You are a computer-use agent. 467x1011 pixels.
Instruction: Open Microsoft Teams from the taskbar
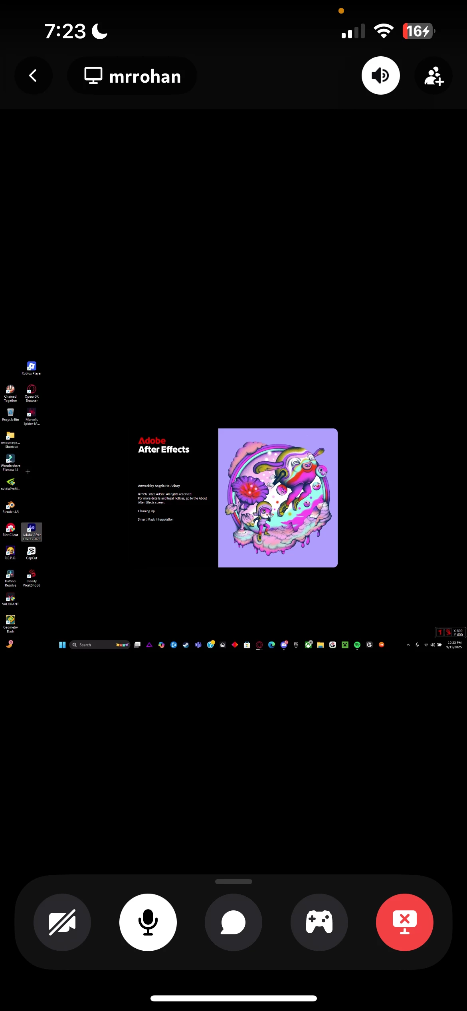tap(198, 645)
